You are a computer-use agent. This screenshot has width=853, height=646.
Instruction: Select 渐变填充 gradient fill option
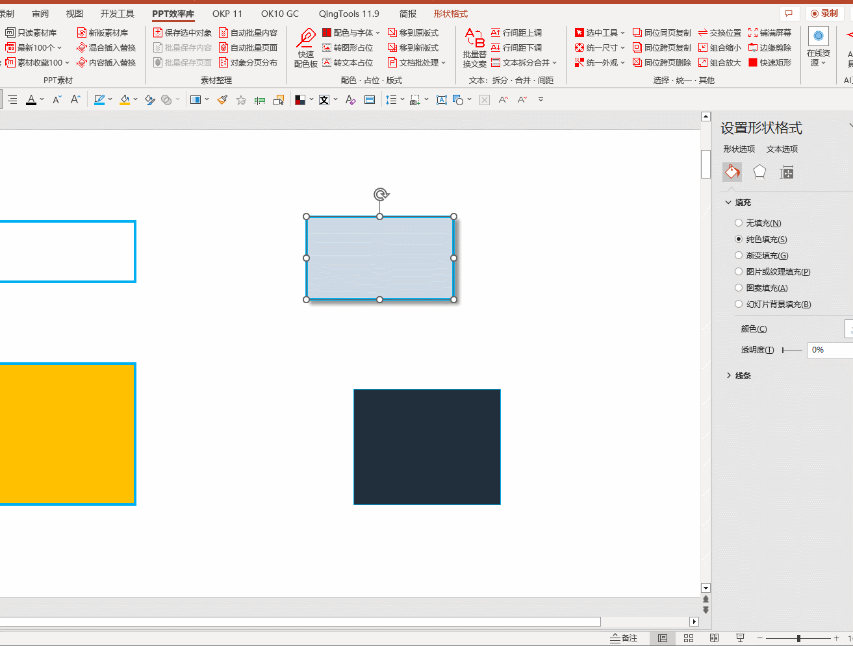tap(761, 255)
